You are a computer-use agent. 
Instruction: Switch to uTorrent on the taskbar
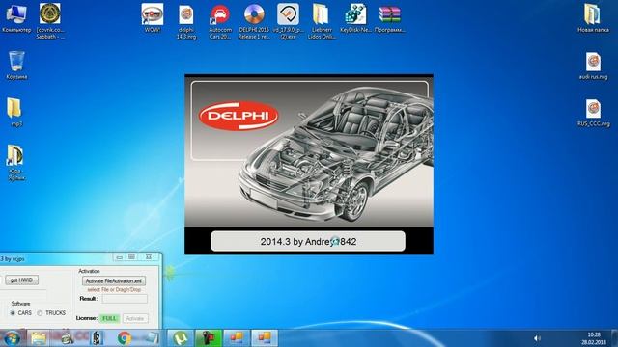pos(181,338)
